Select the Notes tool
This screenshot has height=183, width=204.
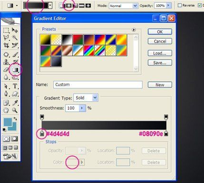point(6,103)
